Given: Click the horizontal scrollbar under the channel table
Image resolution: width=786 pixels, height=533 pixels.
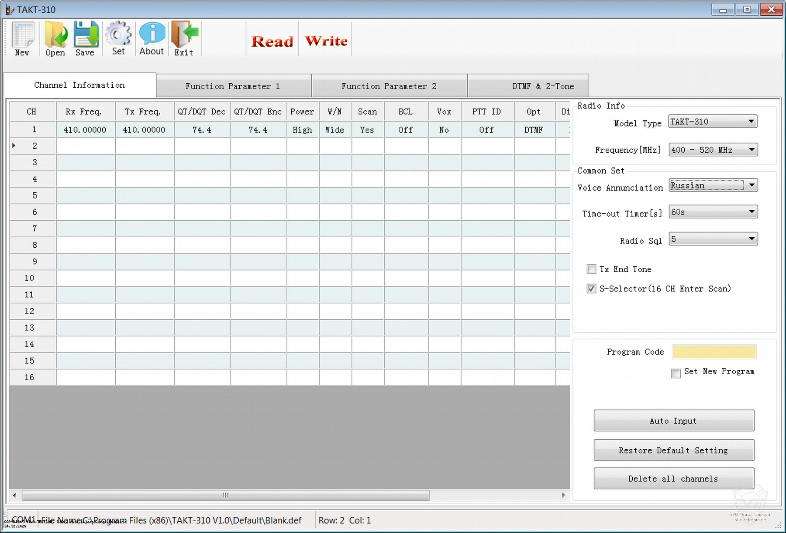Looking at the screenshot, I should 225,495.
